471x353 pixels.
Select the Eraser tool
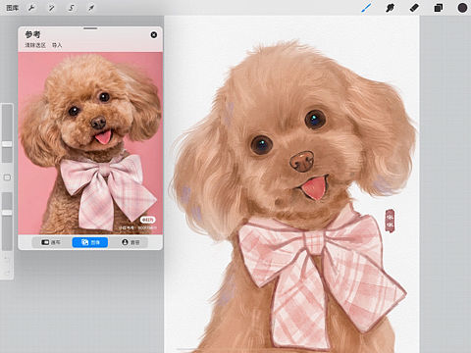tap(414, 8)
